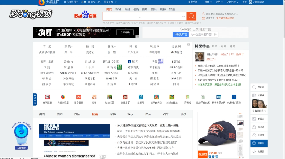
Task: Expand search suggestions dropdown arrow
Action: coord(184,16)
